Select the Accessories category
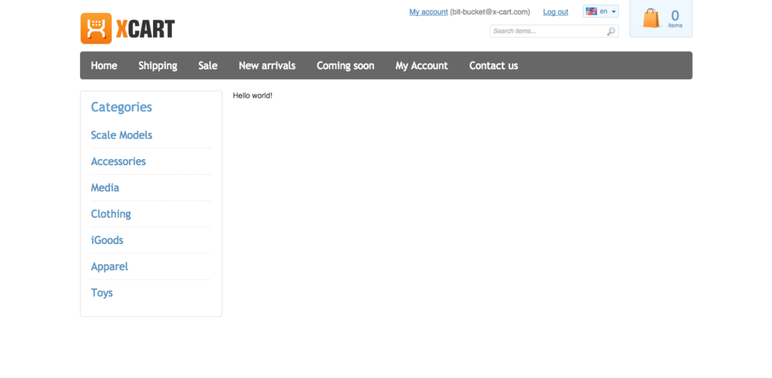The width and height of the screenshot is (772, 378). point(118,162)
